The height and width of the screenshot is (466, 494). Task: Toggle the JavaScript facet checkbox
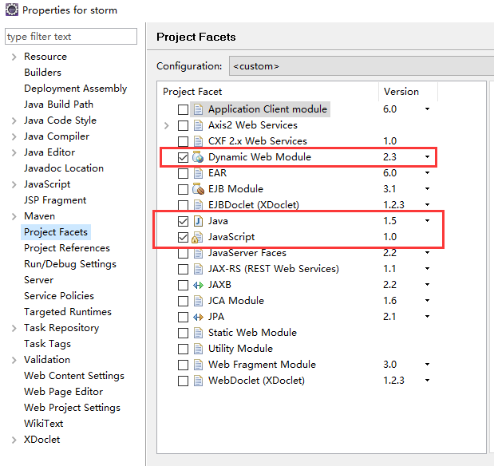[x=183, y=237]
